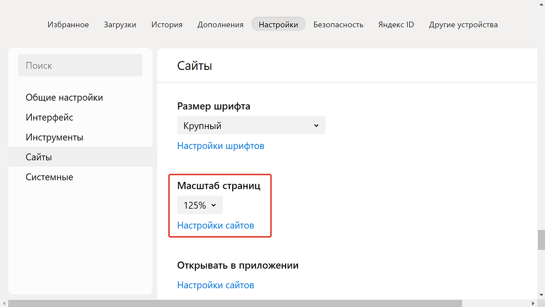The height and width of the screenshot is (307, 545).
Task: Switch to the Загрузки tab
Action: (x=120, y=24)
